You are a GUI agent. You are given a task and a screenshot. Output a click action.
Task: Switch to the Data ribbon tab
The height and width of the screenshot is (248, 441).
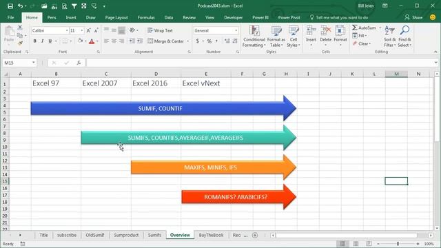tap(168, 17)
